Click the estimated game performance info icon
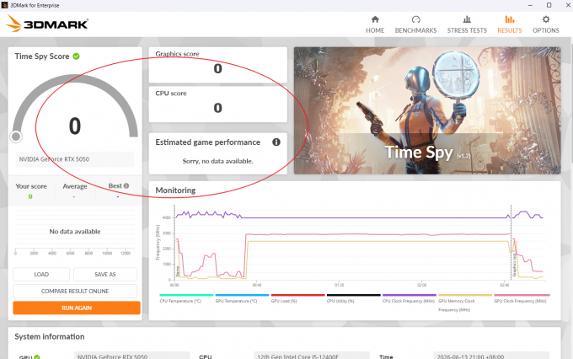The width and height of the screenshot is (573, 359). point(276,142)
